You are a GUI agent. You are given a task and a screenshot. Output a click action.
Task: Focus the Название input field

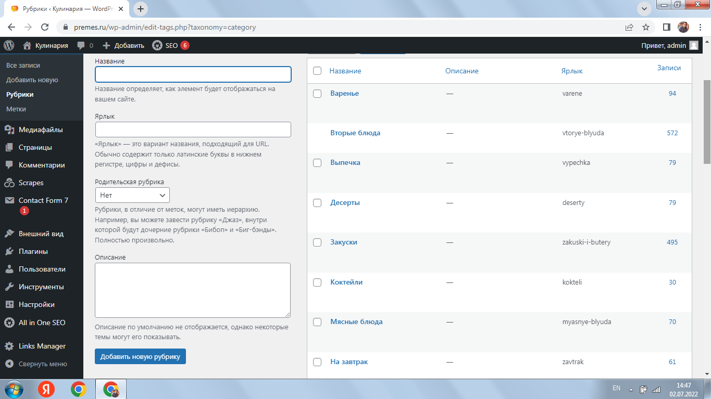click(x=193, y=74)
